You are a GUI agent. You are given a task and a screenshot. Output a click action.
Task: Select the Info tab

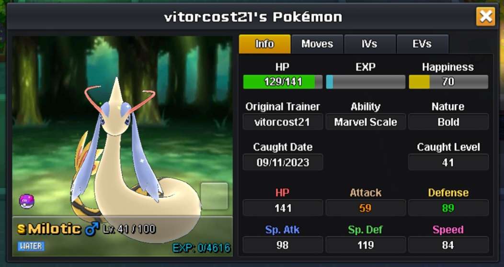point(264,44)
